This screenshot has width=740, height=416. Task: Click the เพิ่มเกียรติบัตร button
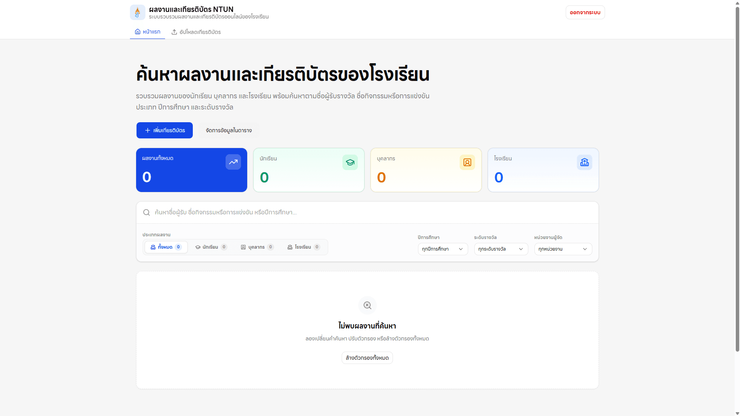point(165,130)
